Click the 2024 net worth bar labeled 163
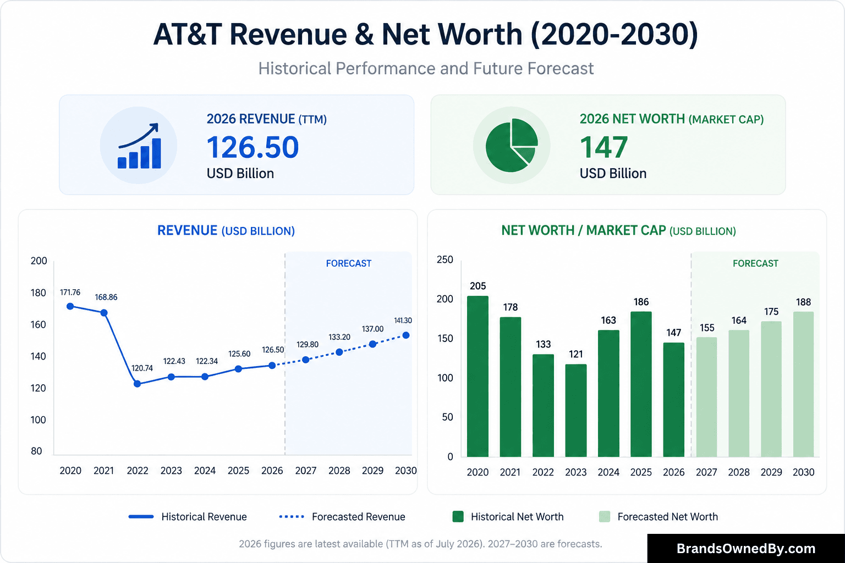 point(608,393)
